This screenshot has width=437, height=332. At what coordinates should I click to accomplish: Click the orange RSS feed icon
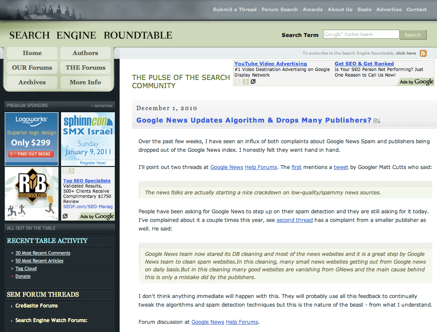pos(423,53)
